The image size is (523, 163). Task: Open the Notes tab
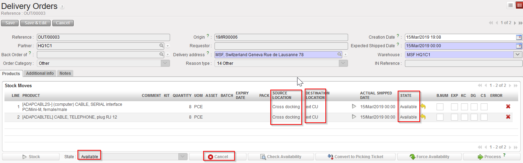point(65,73)
